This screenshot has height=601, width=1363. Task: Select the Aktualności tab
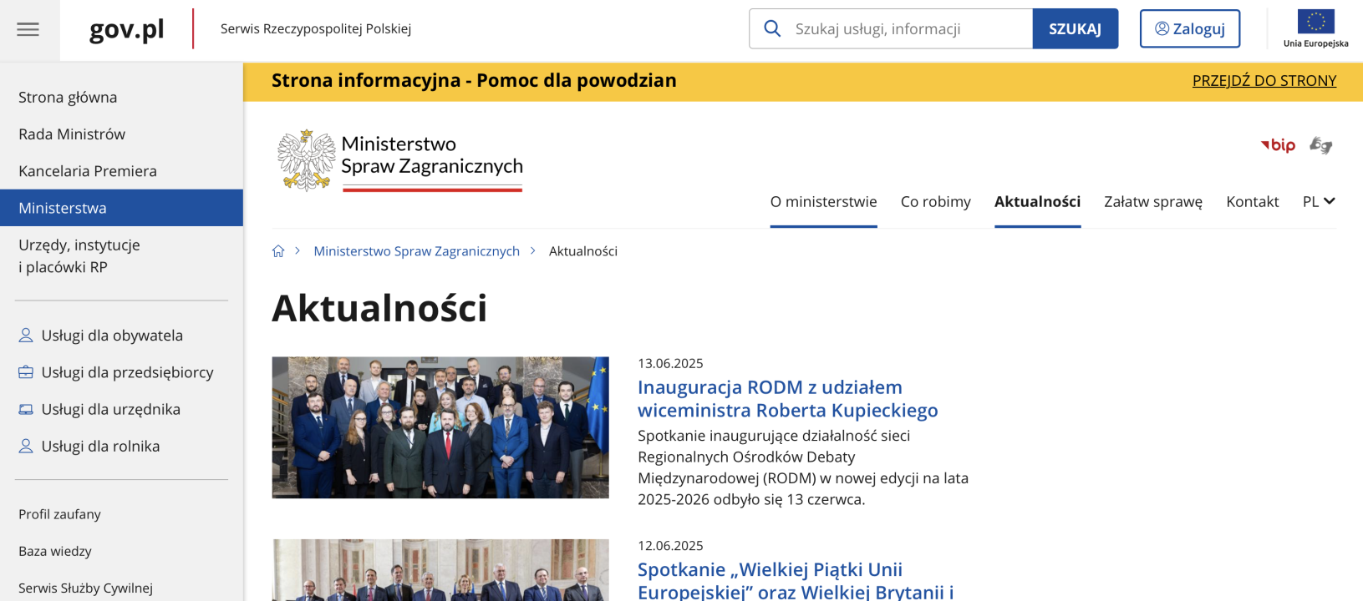click(x=1037, y=201)
